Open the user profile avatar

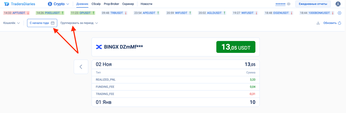pyautogui.click(x=338, y=4)
